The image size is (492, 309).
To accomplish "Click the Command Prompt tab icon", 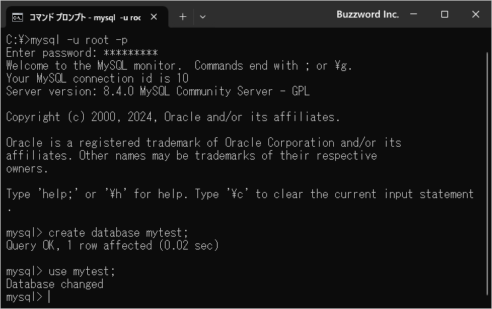I will [18, 18].
